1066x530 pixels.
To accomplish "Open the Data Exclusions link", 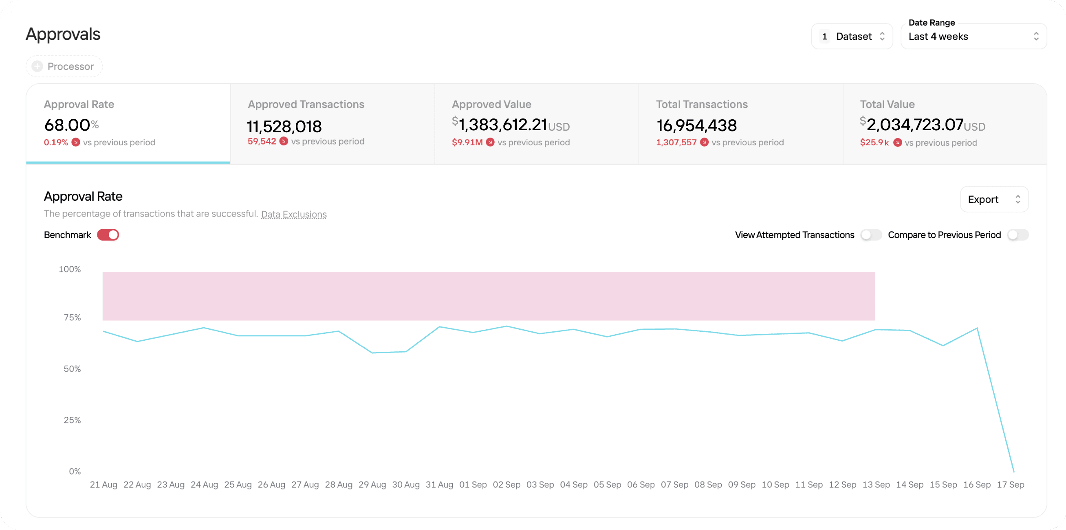I will (x=294, y=214).
